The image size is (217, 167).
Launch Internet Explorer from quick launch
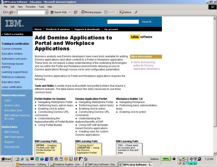(x=22, y=159)
